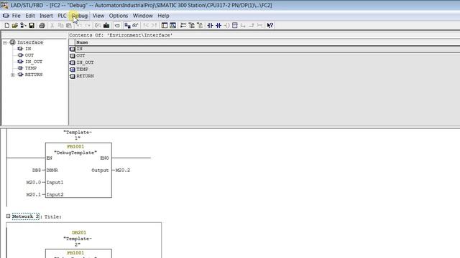Select the OUT row in contents table

[x=264, y=56]
